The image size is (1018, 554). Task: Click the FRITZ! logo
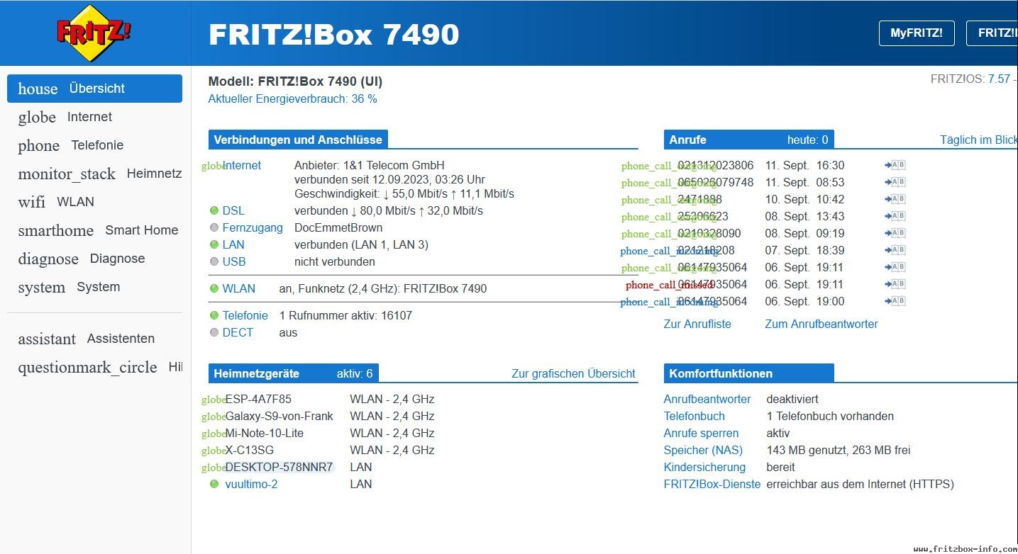coord(94,33)
